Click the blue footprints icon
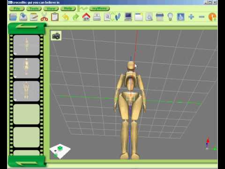The height and width of the screenshot is (169, 225). click(x=118, y=17)
